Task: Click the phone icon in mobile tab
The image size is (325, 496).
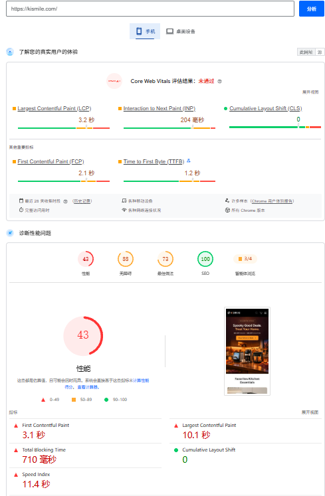Action: pyautogui.click(x=139, y=31)
